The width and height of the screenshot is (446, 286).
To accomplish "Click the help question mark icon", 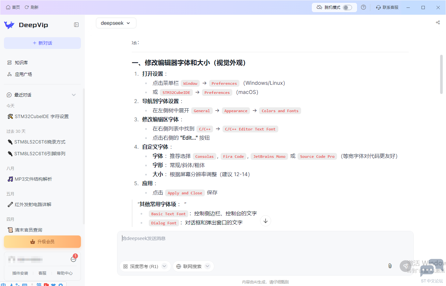I will click(x=363, y=7).
